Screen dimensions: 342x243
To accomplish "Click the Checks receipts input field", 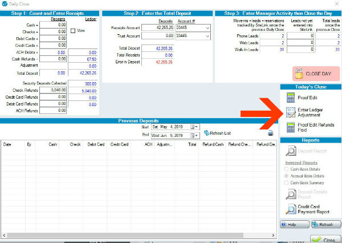I will tap(53, 31).
